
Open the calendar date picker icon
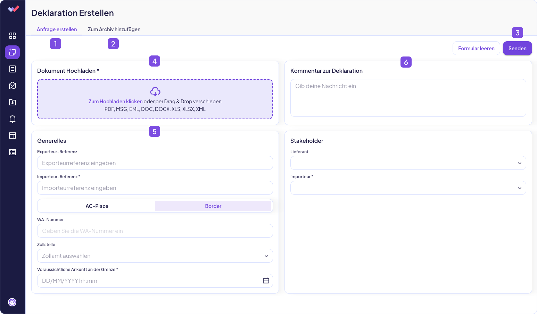coord(266,281)
